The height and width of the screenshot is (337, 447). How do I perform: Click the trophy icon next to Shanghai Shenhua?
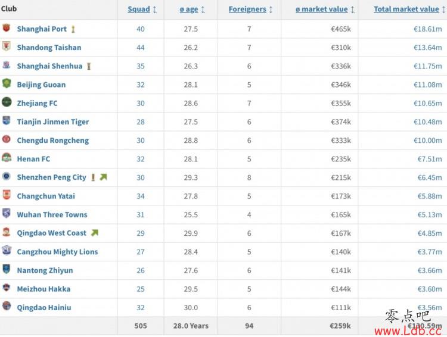pos(89,66)
